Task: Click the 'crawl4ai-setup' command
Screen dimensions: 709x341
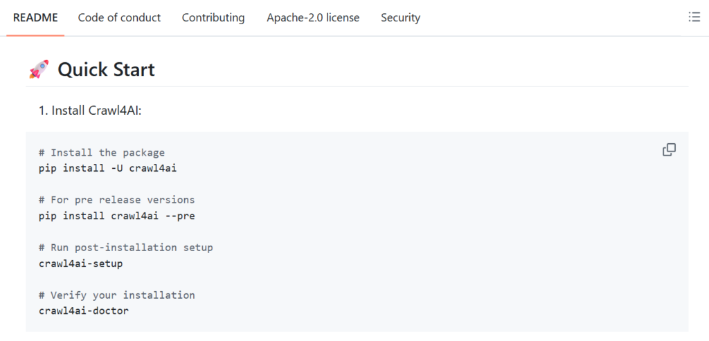Action: pyautogui.click(x=80, y=264)
